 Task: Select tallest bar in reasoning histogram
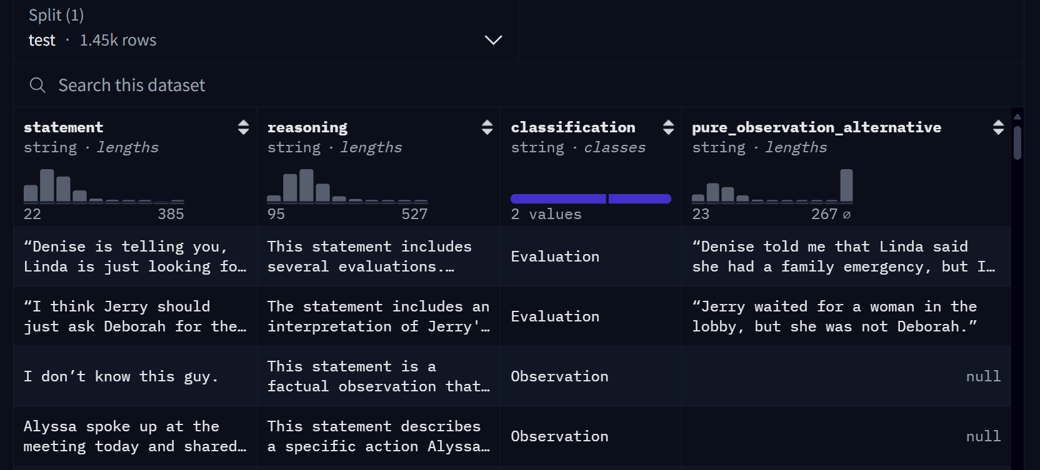click(306, 185)
